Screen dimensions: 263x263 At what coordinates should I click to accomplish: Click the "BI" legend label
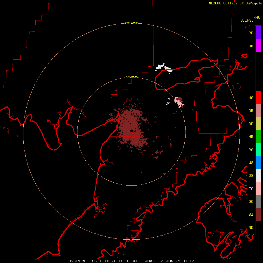coord(251,214)
